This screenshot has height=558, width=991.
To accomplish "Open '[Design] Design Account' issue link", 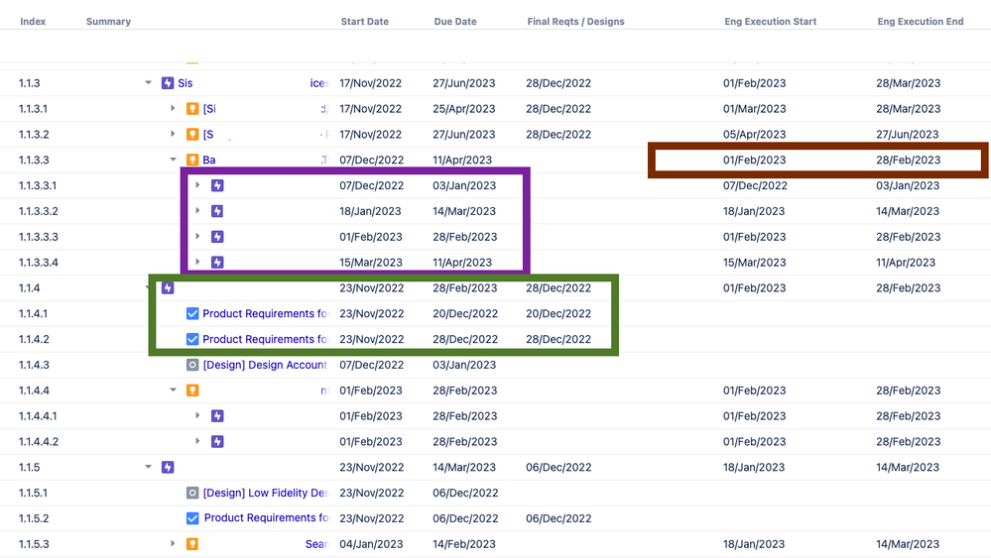I will click(x=265, y=365).
